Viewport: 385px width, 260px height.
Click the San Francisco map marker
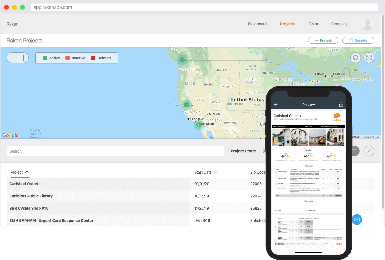187,105
